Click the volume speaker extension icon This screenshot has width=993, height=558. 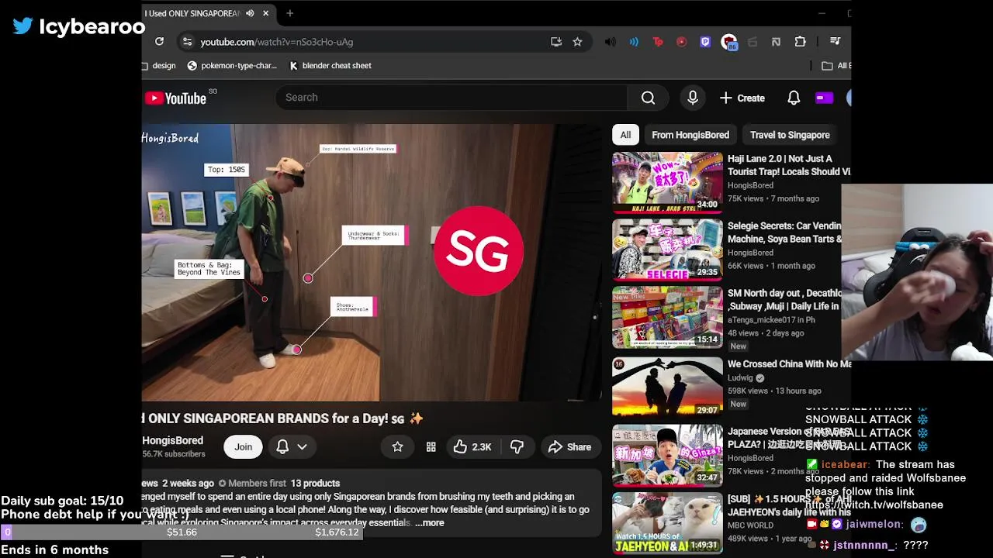pyautogui.click(x=611, y=42)
